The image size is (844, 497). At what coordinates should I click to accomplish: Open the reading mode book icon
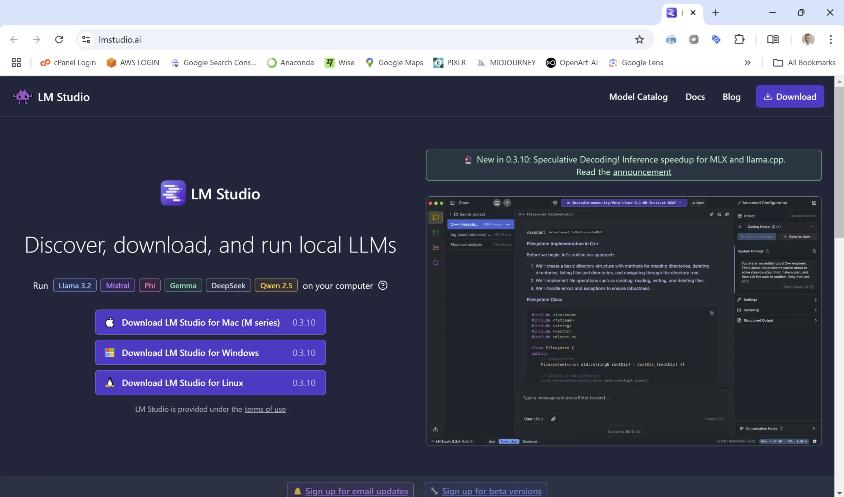point(773,40)
